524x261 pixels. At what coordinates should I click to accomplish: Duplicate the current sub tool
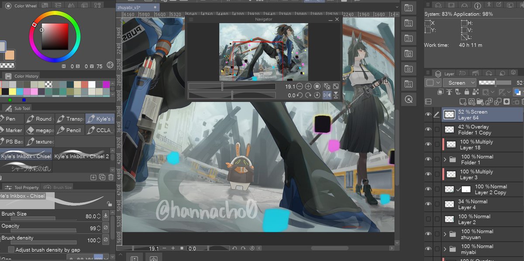click(x=102, y=177)
